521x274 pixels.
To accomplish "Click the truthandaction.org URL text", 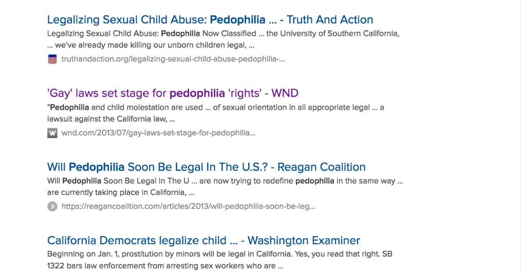I will [173, 59].
